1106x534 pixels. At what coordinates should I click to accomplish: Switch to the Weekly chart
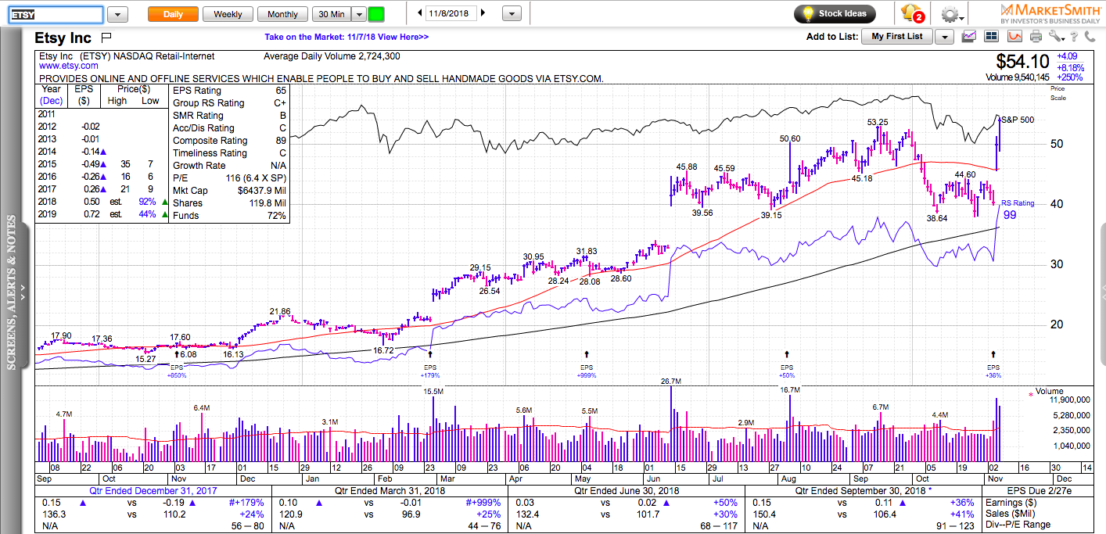[x=228, y=14]
